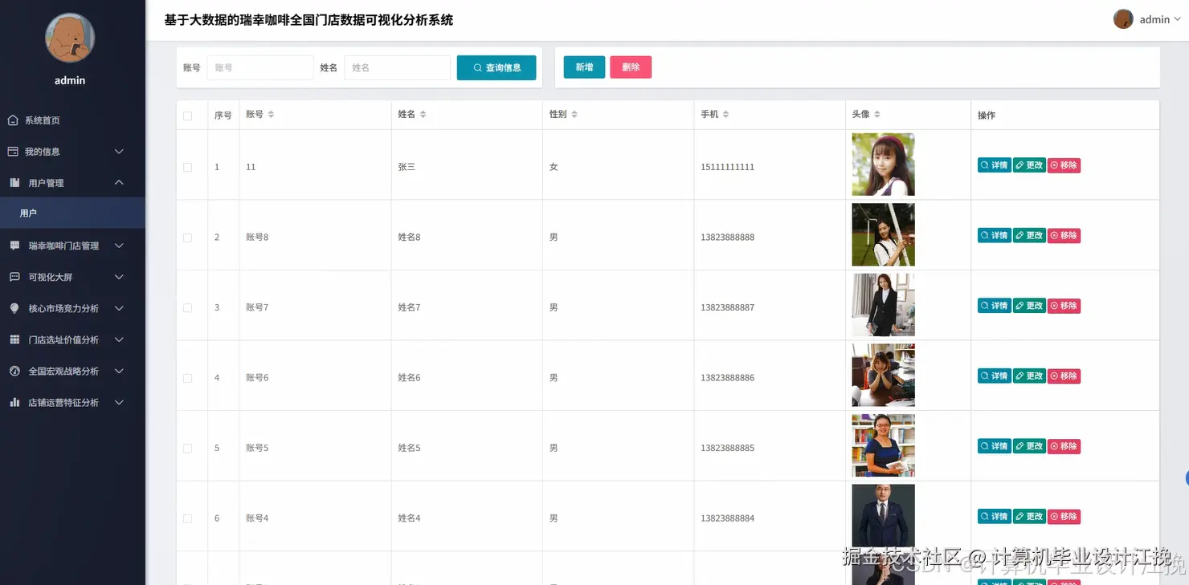Click the gauge icon beside 全国宏观战略分析

(x=14, y=371)
